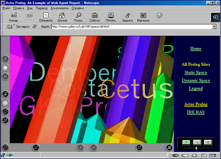Viewport: 221px width, 159px height.
Task: Open the Магазин shop button
Action: tap(143, 17)
